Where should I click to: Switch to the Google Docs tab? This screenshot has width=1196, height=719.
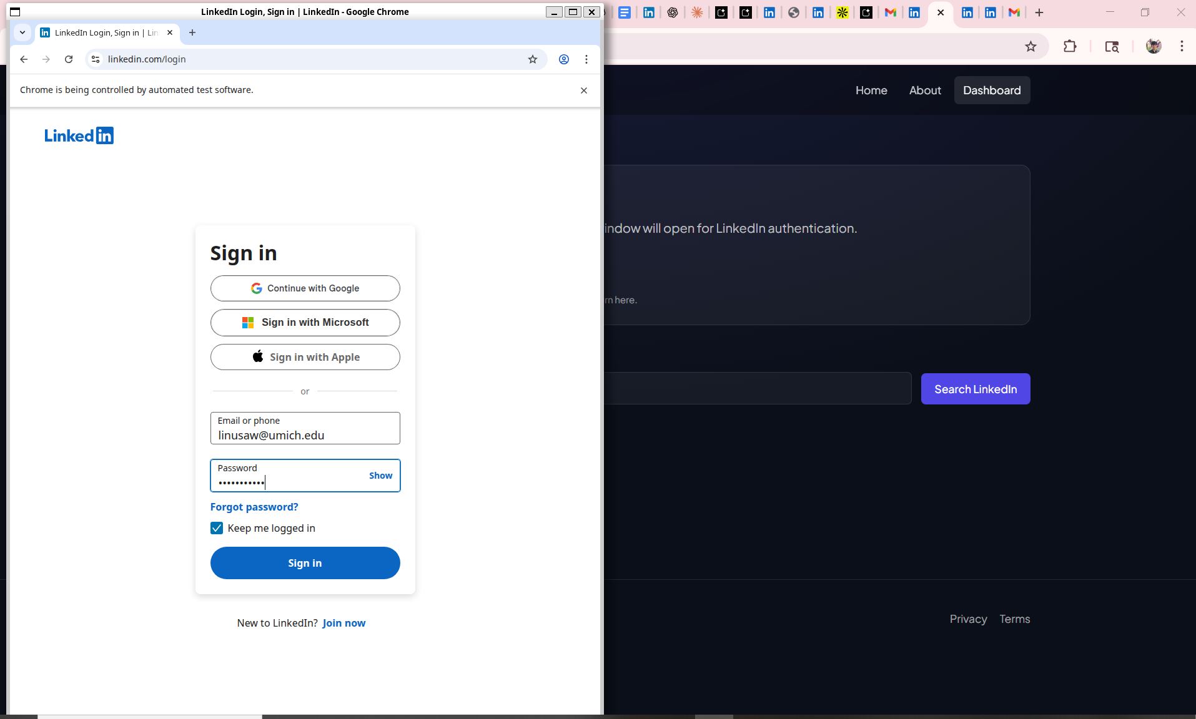625,12
